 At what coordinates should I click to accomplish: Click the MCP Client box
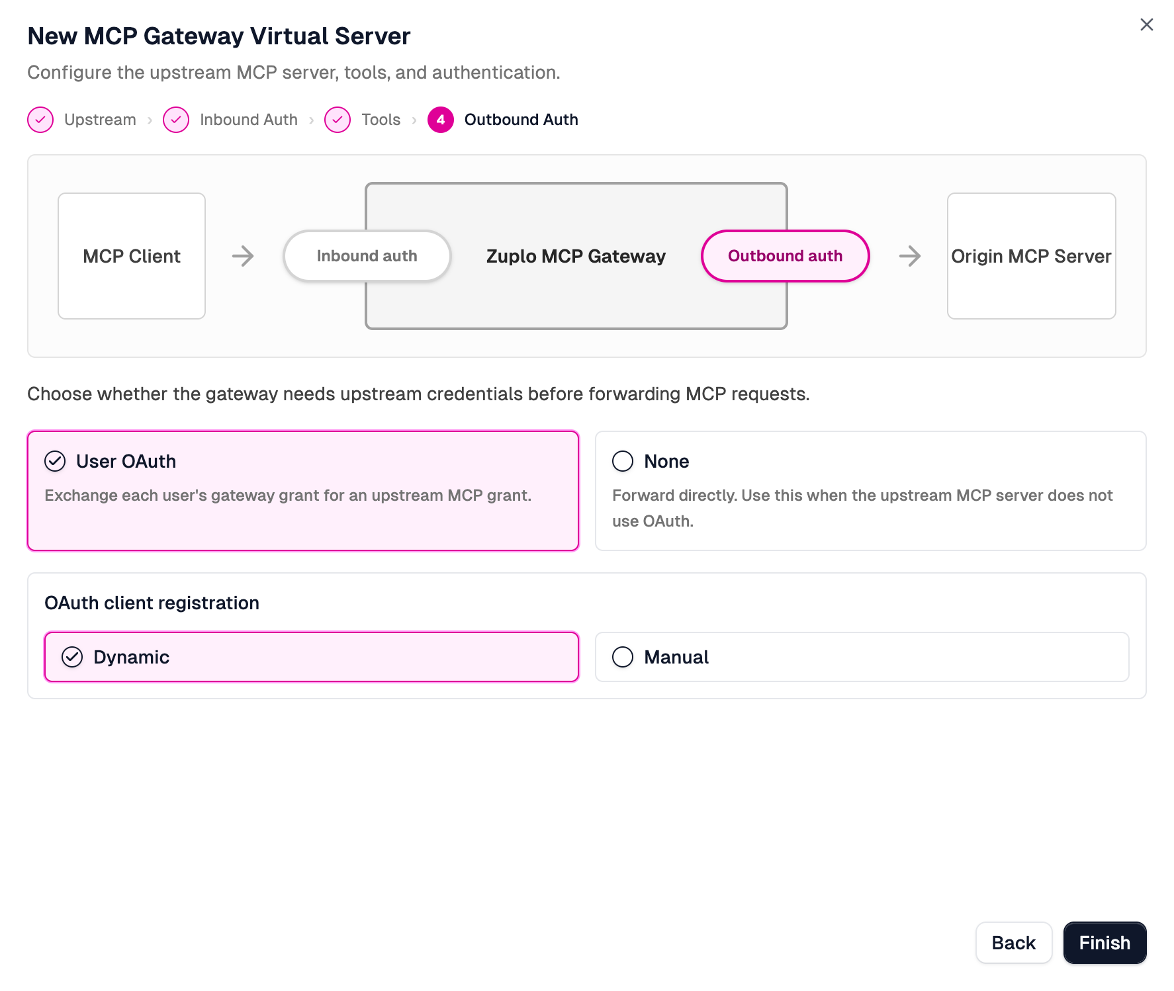(x=132, y=256)
